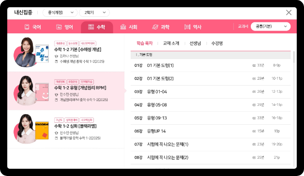Open lecture 01 기본 도형(2)

160,79
